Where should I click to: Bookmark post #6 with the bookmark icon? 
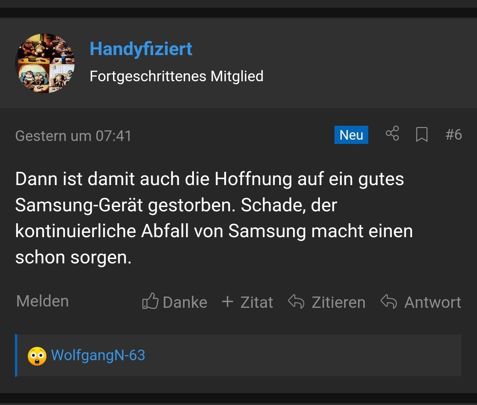pos(422,135)
